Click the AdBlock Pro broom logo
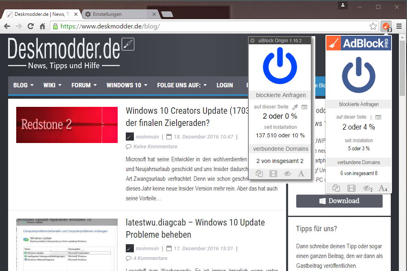407x271 pixels. (333, 43)
